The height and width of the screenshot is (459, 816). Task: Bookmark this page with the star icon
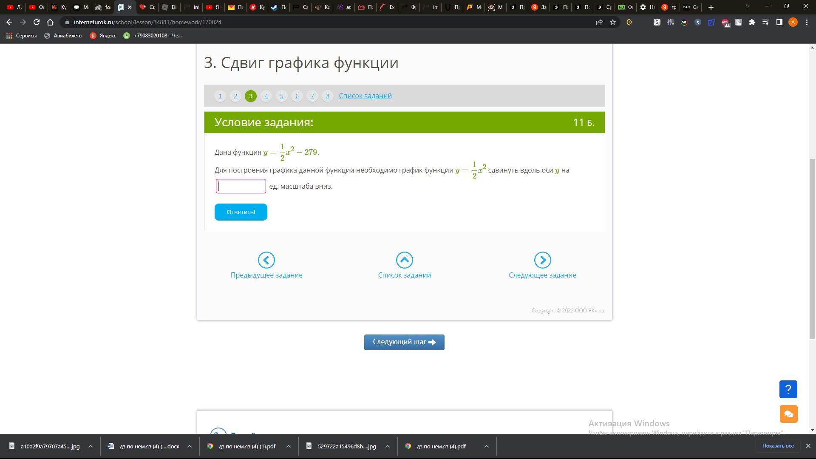click(x=613, y=22)
